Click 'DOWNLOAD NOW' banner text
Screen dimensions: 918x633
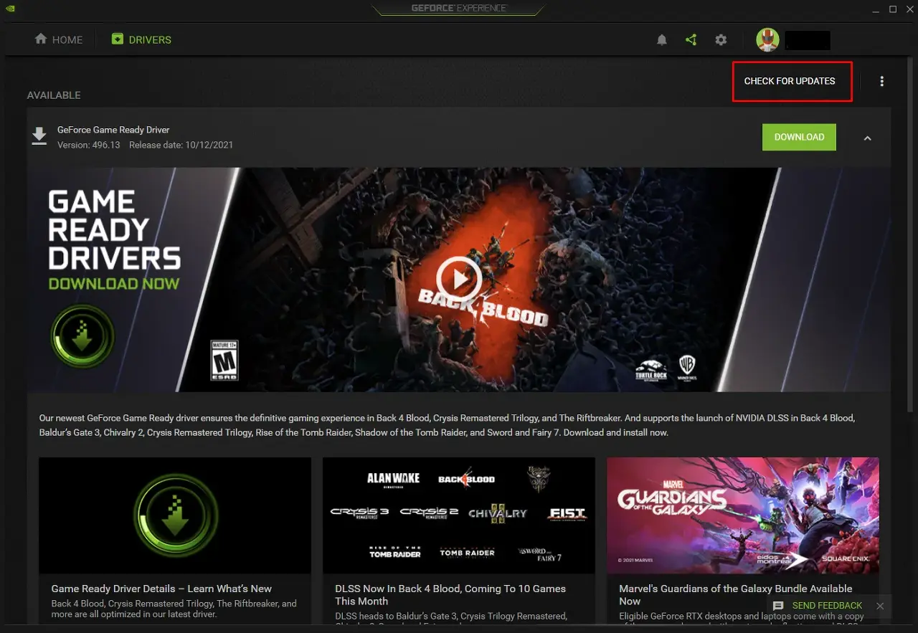click(x=114, y=283)
